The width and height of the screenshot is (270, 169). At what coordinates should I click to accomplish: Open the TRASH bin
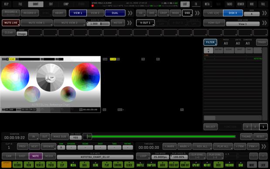click(262, 42)
